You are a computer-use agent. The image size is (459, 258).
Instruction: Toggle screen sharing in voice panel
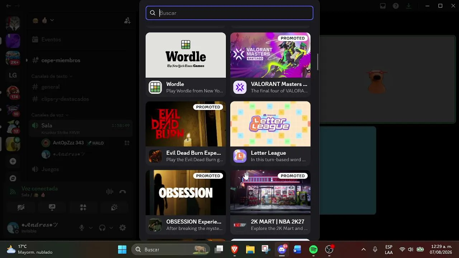coord(52,207)
